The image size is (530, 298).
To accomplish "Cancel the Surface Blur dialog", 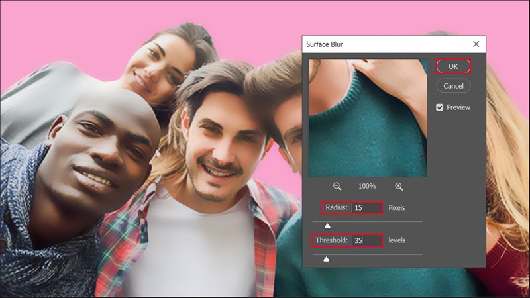I will (x=453, y=86).
